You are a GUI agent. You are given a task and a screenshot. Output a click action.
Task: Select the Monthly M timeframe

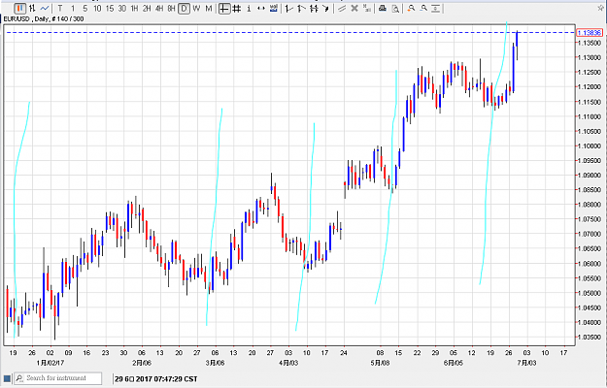tap(209, 8)
